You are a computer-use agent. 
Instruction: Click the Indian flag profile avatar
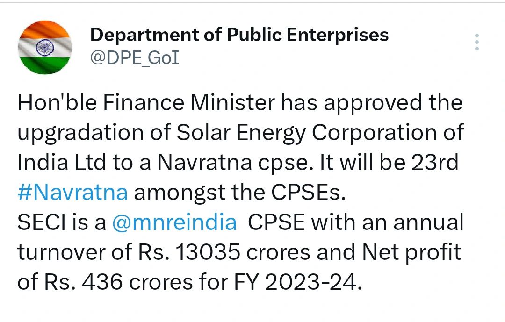click(44, 47)
